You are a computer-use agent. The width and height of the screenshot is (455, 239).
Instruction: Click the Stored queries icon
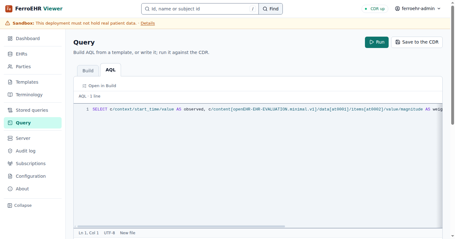click(x=10, y=110)
